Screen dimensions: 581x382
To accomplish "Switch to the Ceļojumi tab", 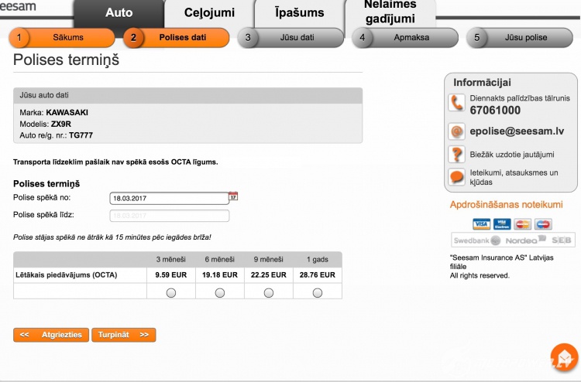I will click(209, 13).
